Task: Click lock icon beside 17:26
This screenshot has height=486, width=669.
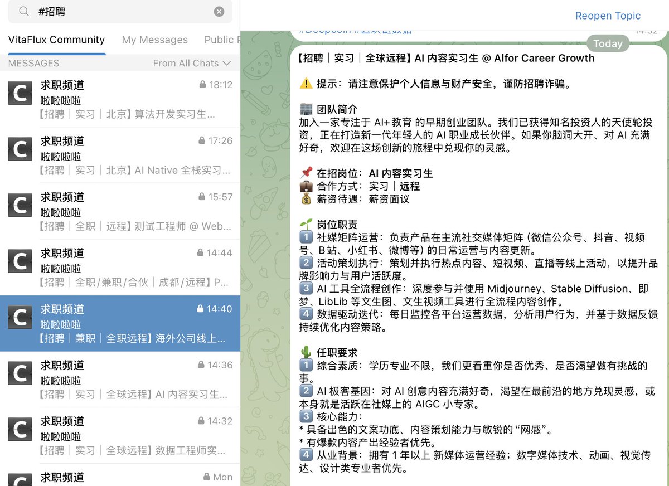Action: coord(202,140)
